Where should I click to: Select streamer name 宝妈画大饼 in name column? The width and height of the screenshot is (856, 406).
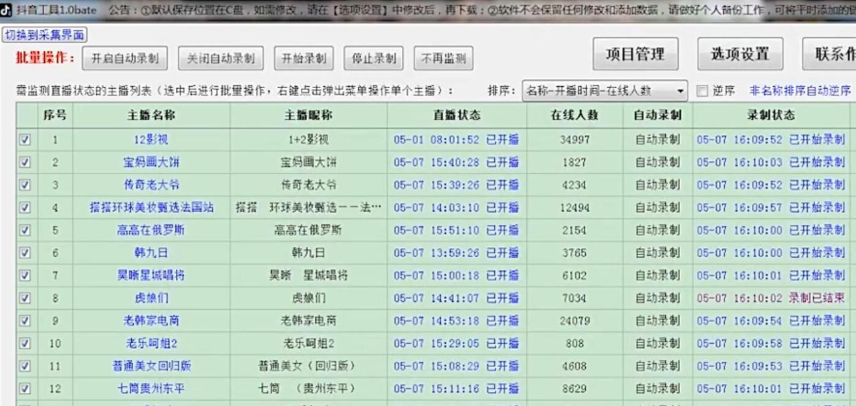click(151, 162)
